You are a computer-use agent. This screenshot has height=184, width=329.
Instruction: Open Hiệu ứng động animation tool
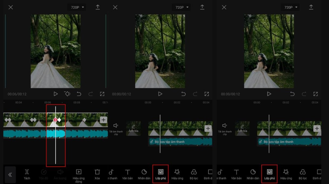coord(79,174)
